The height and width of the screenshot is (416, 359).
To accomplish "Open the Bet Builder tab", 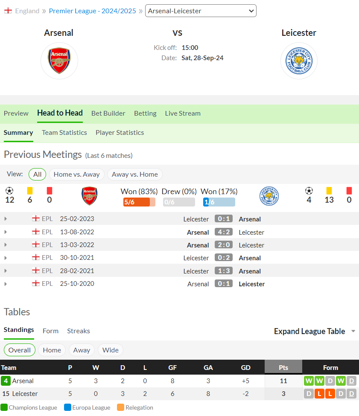I will point(108,113).
